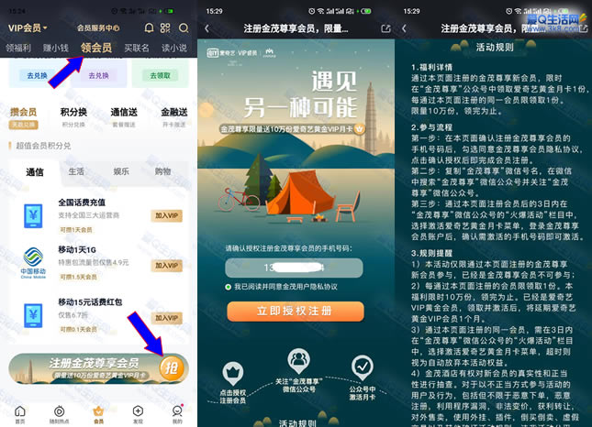Toggle the 我已阅读并同意 privacy agreement radio
592x427 pixels.
click(x=228, y=287)
